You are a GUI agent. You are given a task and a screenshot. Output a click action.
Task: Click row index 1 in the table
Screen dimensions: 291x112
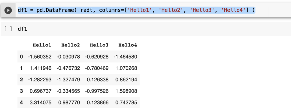[21, 68]
